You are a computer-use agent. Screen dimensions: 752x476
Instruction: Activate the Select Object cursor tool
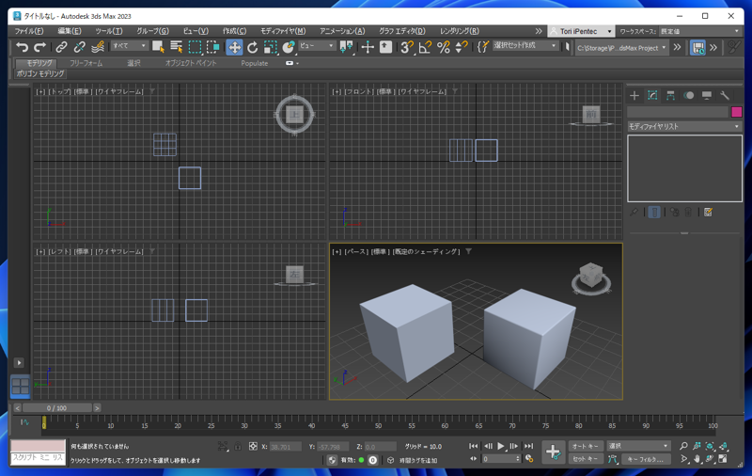pyautogui.click(x=158, y=47)
